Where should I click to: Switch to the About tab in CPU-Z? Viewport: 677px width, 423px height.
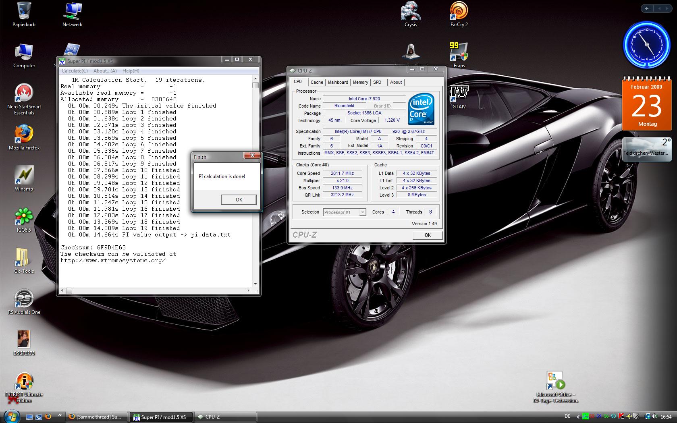[x=396, y=82]
